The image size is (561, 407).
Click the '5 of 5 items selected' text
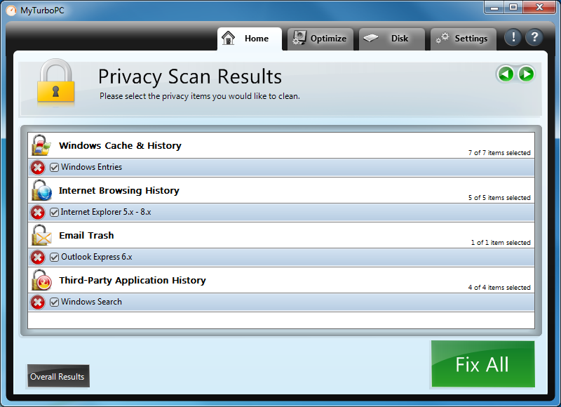coord(499,198)
